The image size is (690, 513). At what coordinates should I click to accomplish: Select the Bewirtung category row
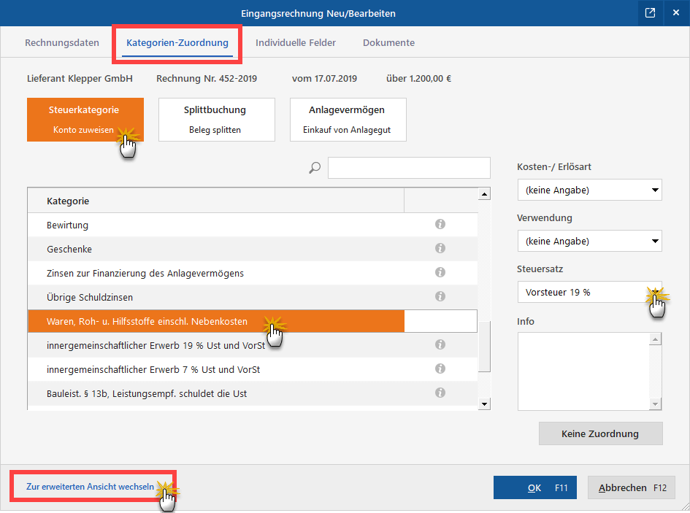pyautogui.click(x=253, y=225)
